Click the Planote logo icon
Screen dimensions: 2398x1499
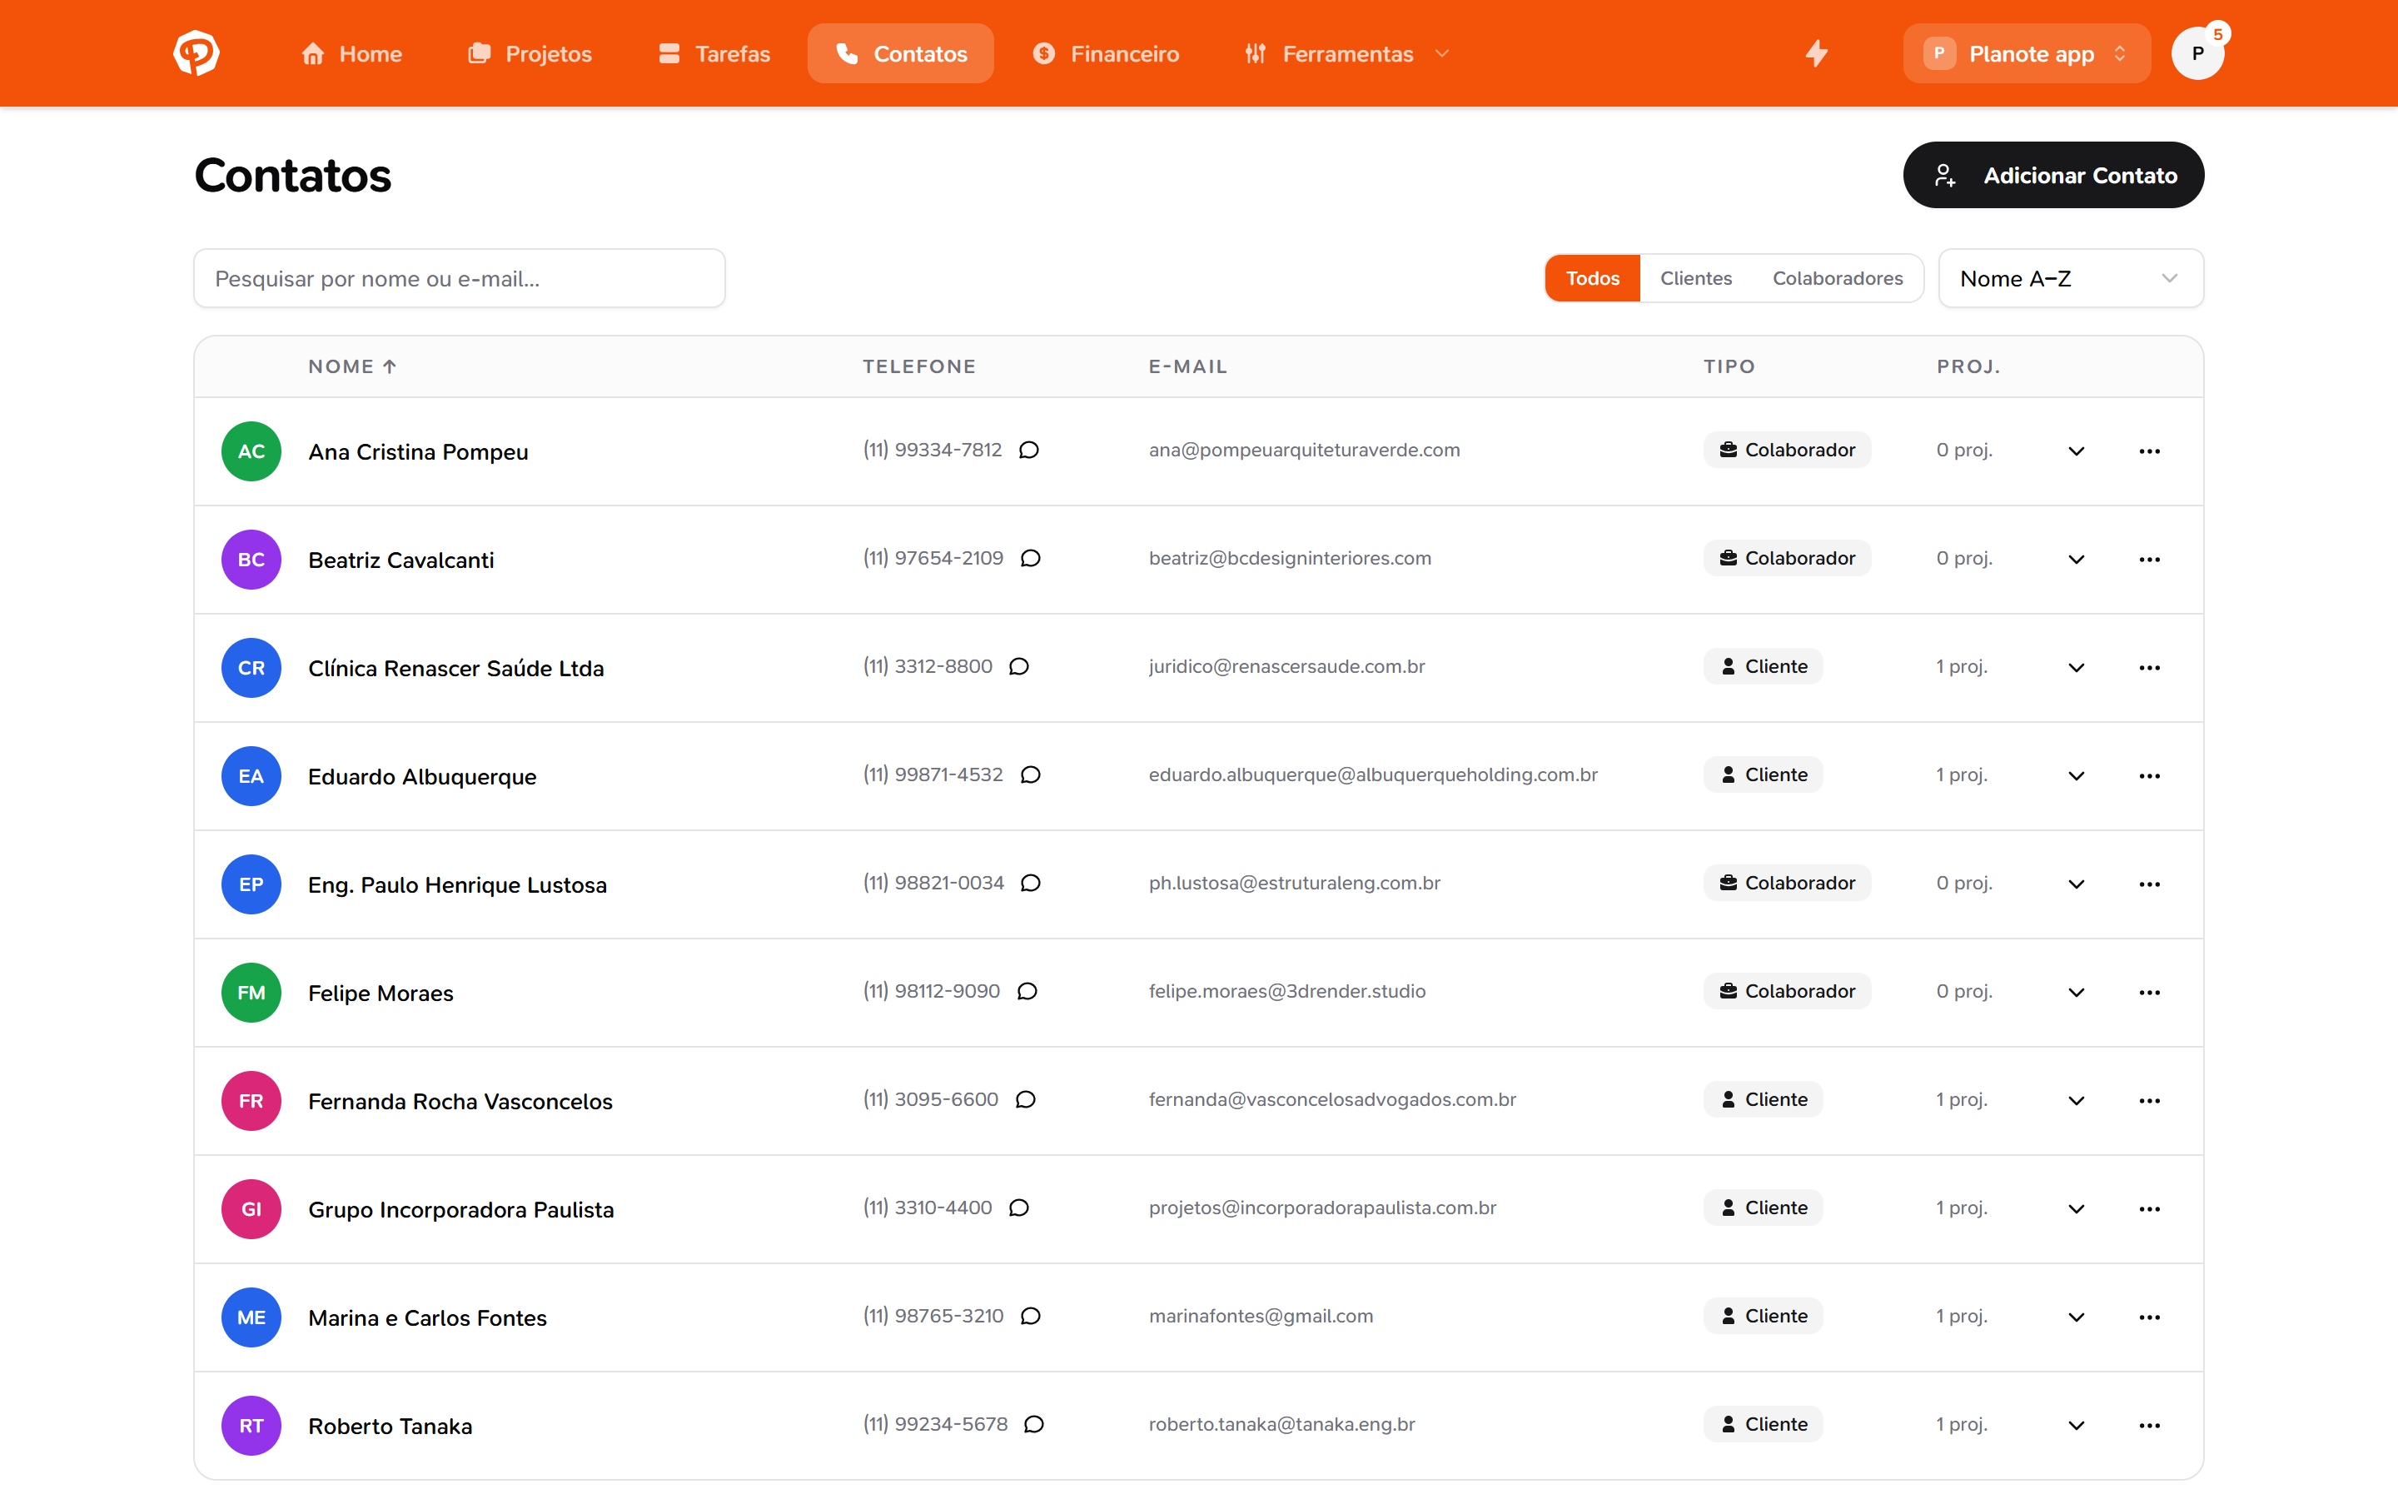click(197, 53)
